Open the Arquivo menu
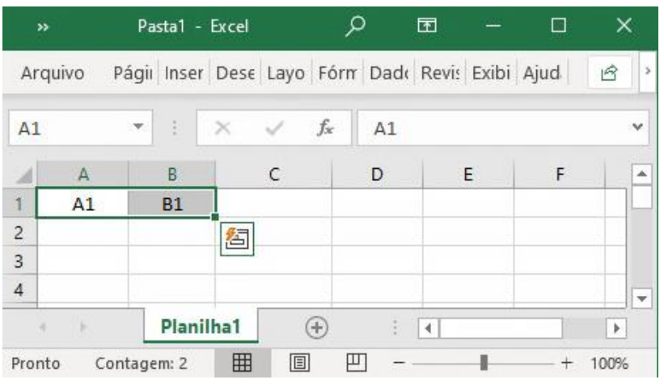The height and width of the screenshot is (384, 664). click(x=53, y=78)
